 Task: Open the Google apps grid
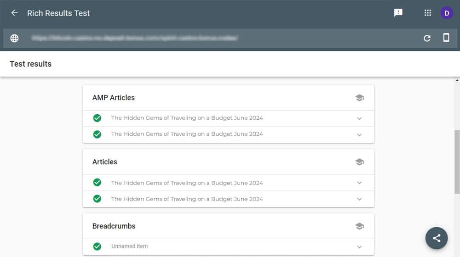428,13
